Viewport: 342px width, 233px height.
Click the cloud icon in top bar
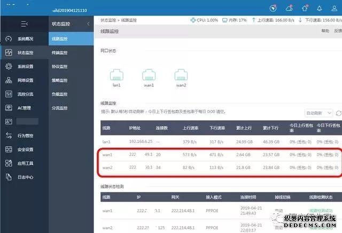click(x=289, y=9)
